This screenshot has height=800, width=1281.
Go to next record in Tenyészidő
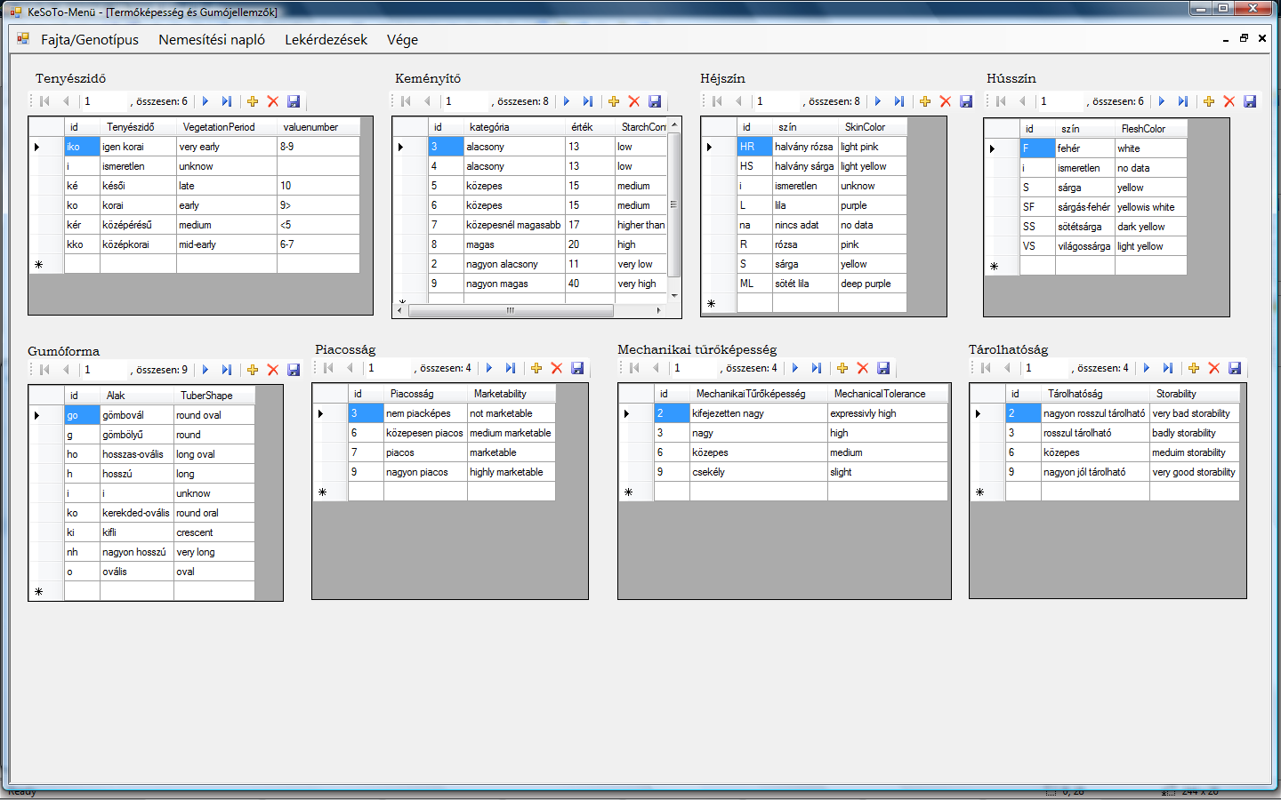point(205,101)
